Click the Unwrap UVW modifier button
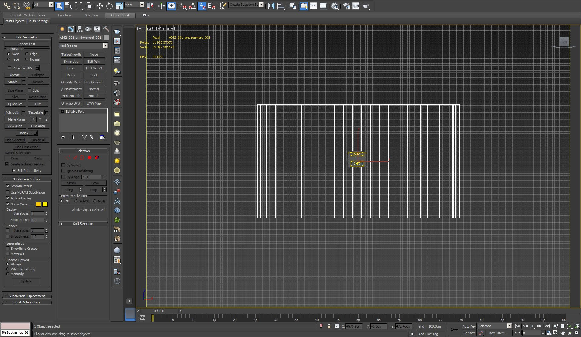 [71, 103]
